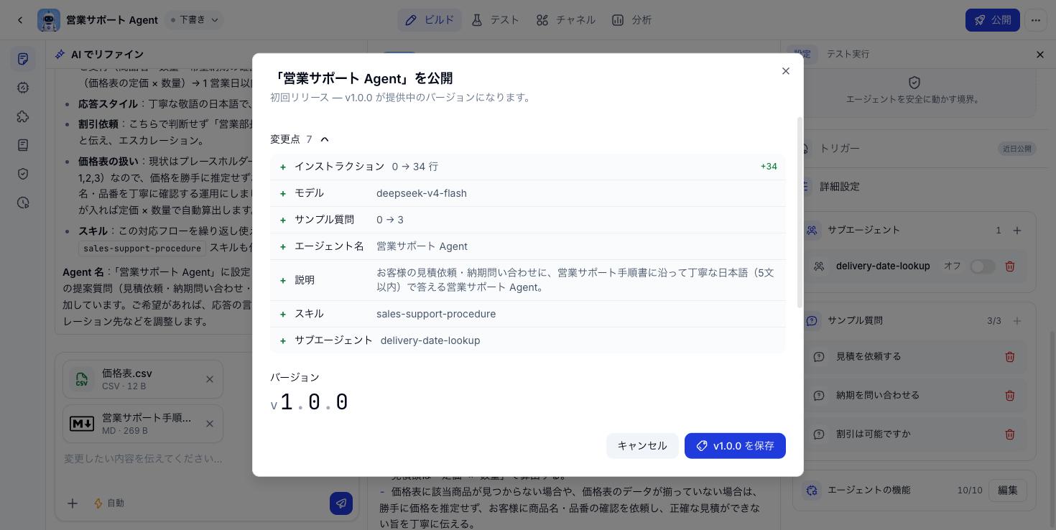Go back with the top-left arrow
Screen dimensions: 1056x530
[x=20, y=20]
